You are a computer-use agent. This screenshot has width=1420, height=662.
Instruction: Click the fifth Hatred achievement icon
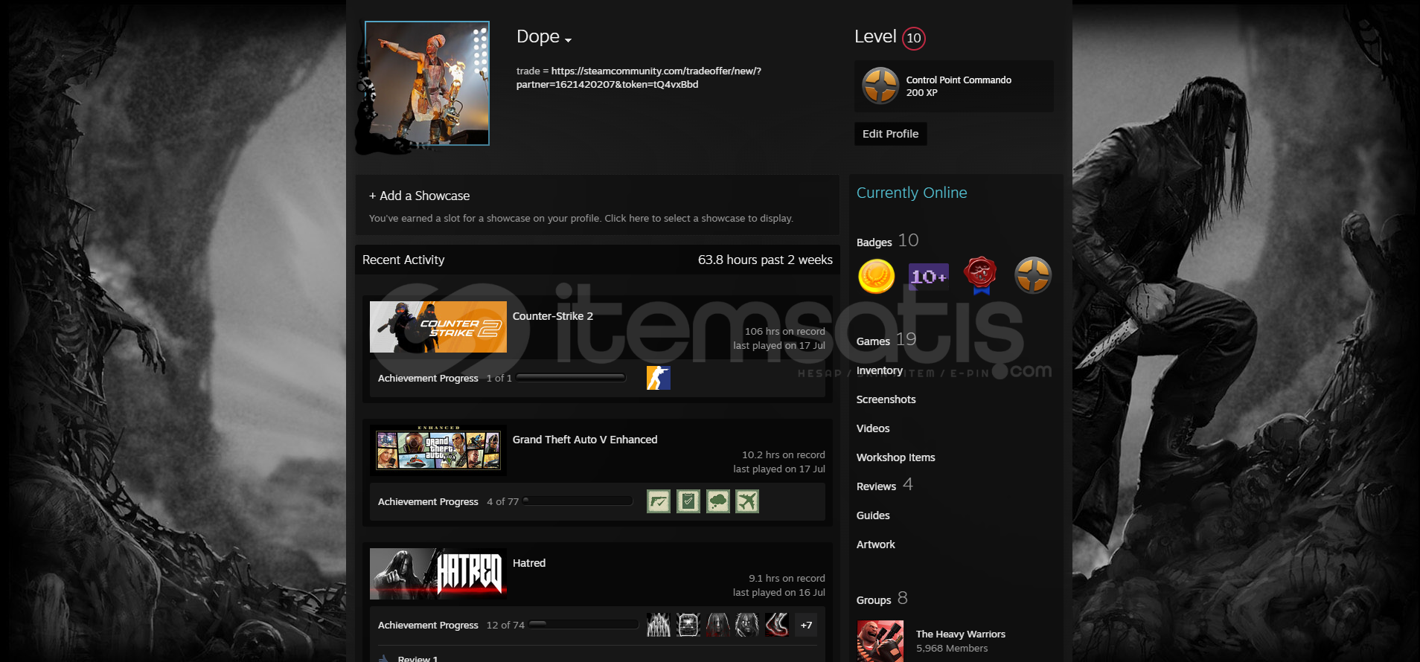pos(777,625)
